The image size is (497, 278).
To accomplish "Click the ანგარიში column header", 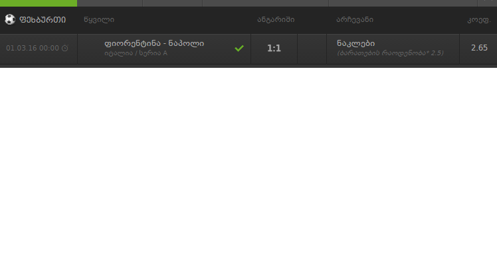I will pyautogui.click(x=276, y=20).
